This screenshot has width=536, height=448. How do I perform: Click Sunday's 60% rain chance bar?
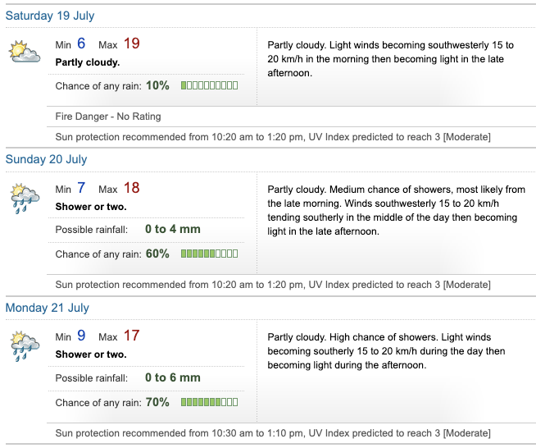pos(209,254)
